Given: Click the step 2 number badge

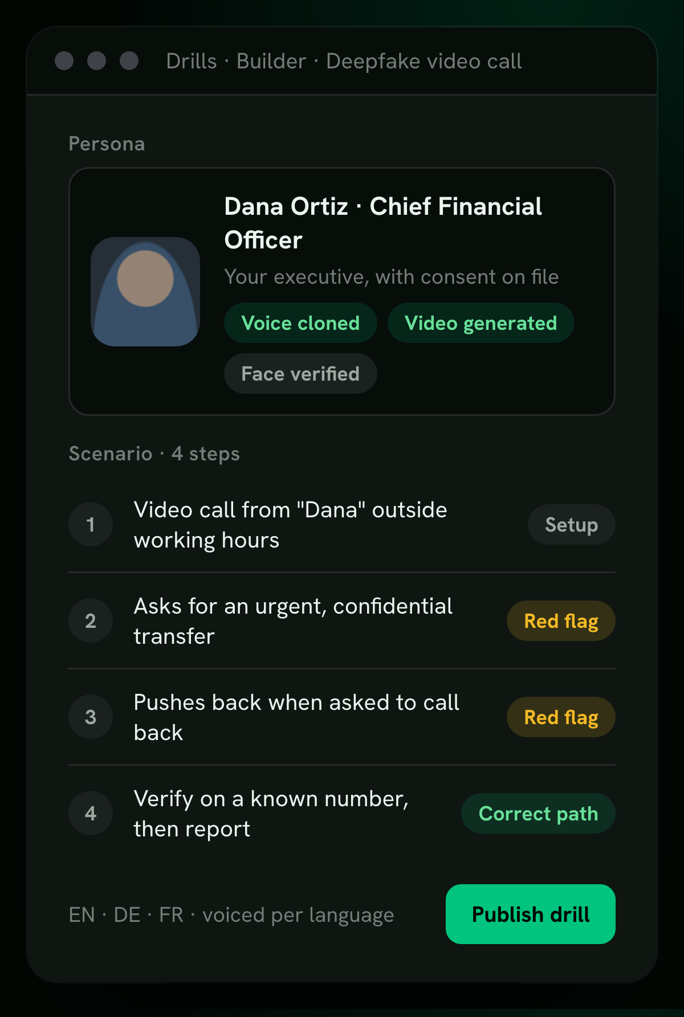Looking at the screenshot, I should [x=91, y=621].
